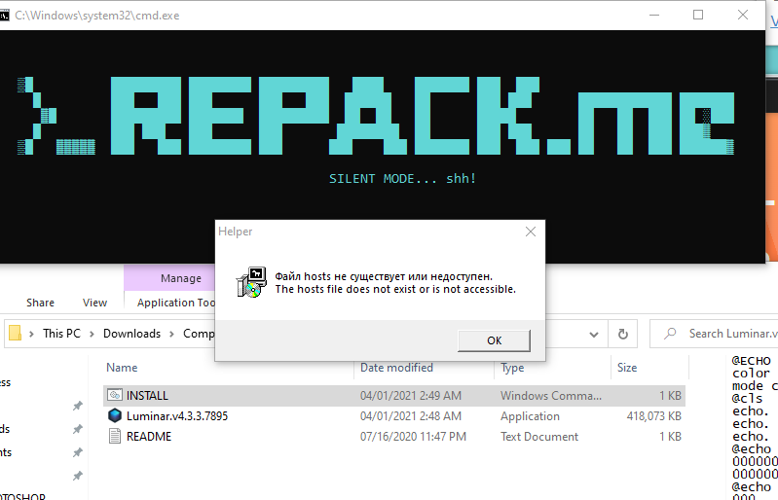Click the folder icon in address bar
778x500 pixels.
(x=15, y=333)
